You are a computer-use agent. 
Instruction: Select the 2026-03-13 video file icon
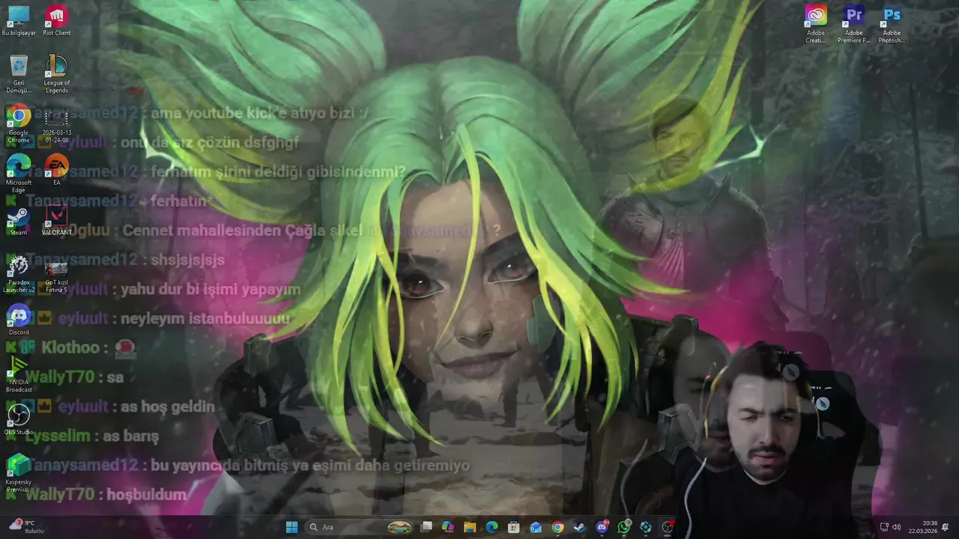(56, 124)
